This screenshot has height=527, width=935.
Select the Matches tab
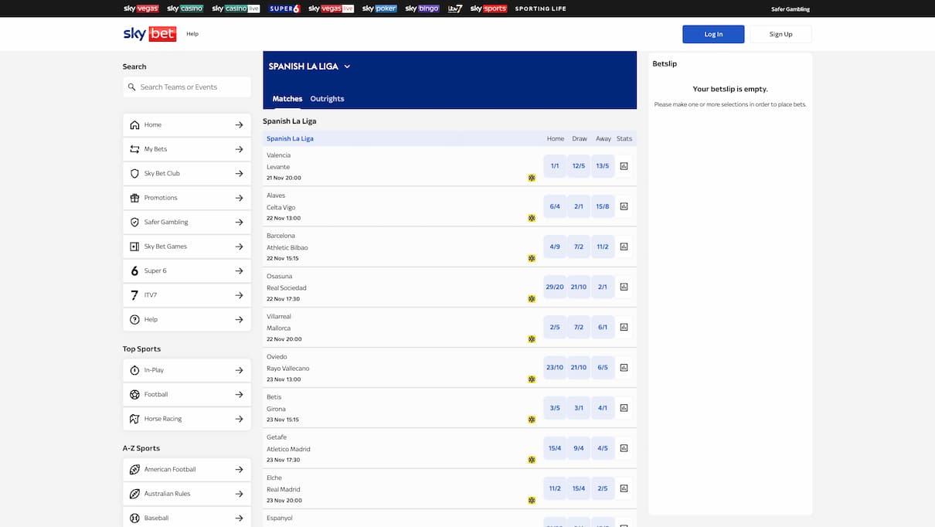[287, 99]
